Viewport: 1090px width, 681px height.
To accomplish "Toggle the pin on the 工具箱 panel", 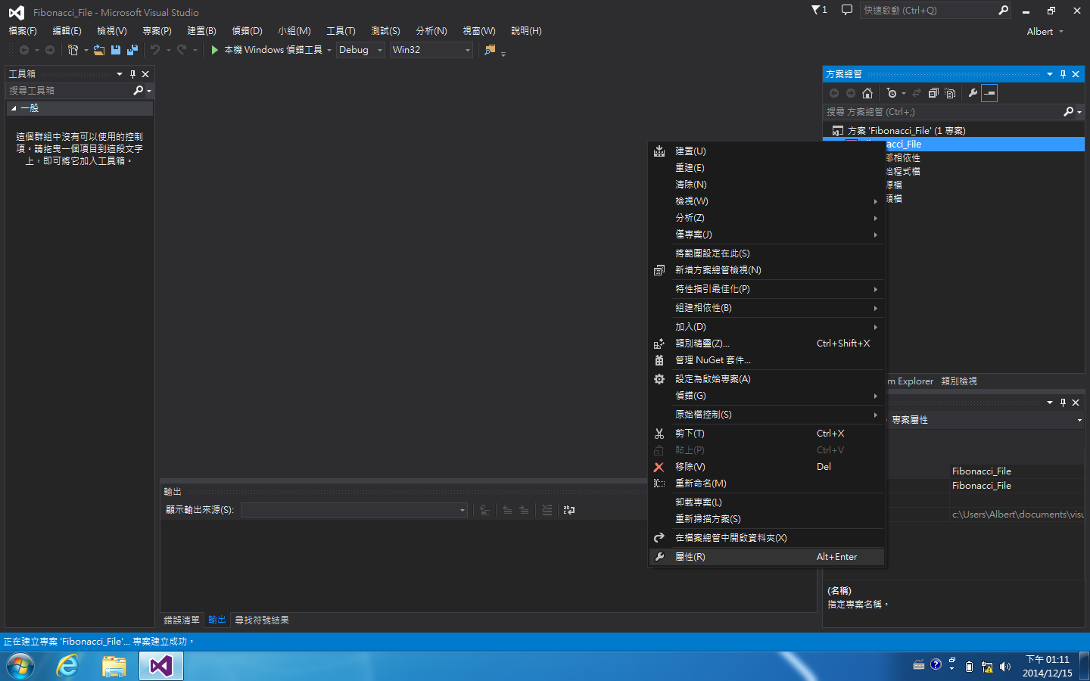I will (x=133, y=73).
